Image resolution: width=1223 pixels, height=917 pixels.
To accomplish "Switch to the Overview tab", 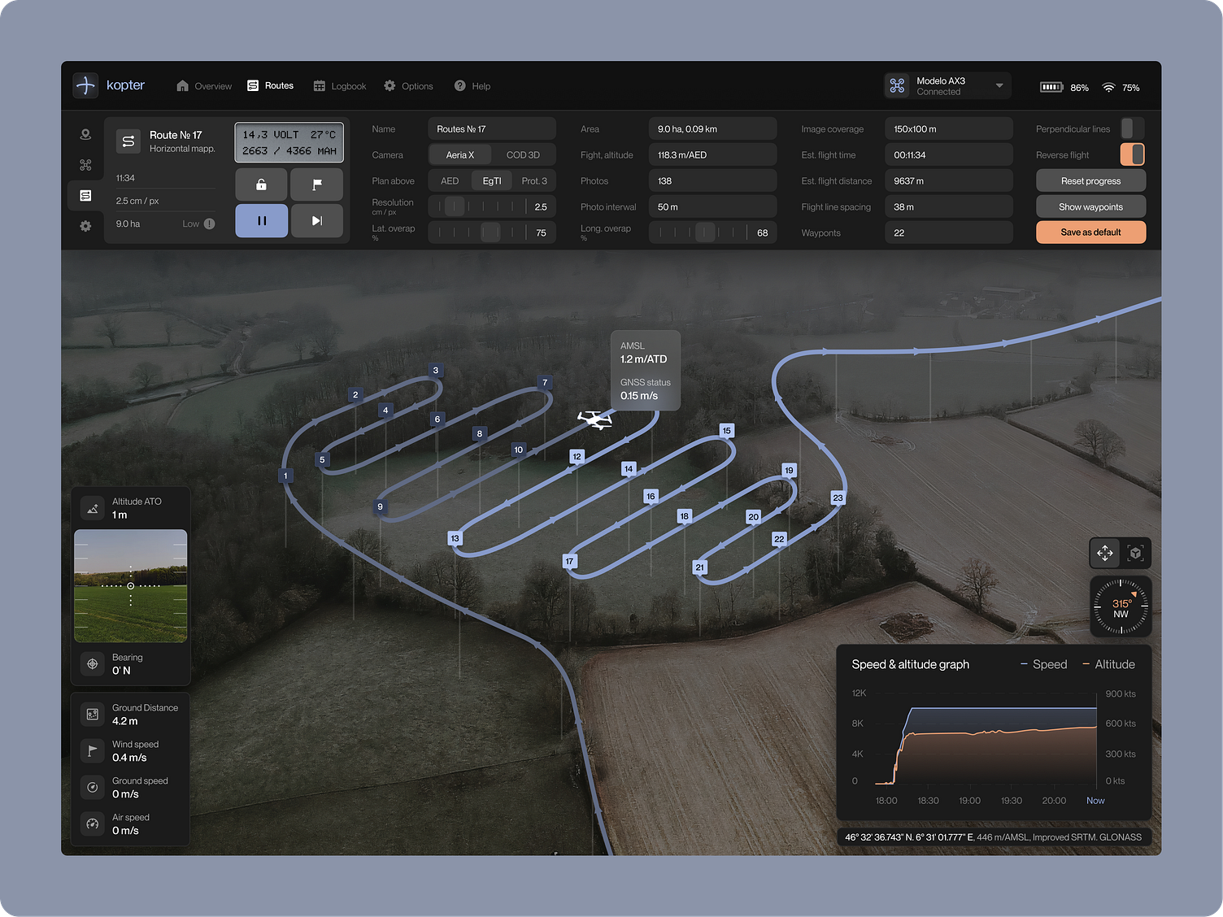I will pyautogui.click(x=212, y=85).
